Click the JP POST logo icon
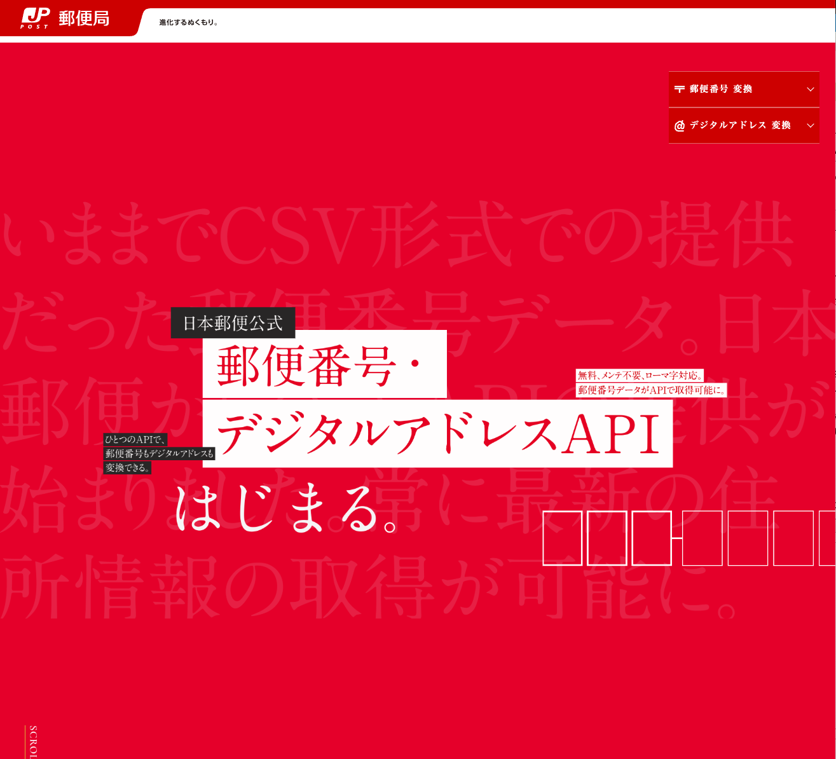Viewport: 836px width, 759px height. click(35, 18)
